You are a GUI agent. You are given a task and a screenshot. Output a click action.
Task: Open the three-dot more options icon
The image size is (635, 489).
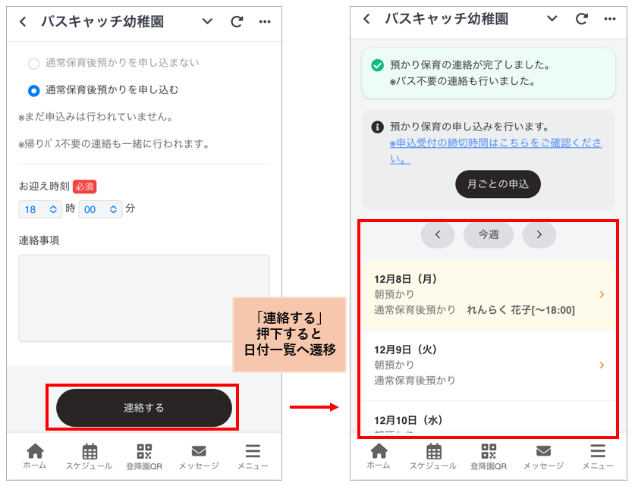(265, 23)
